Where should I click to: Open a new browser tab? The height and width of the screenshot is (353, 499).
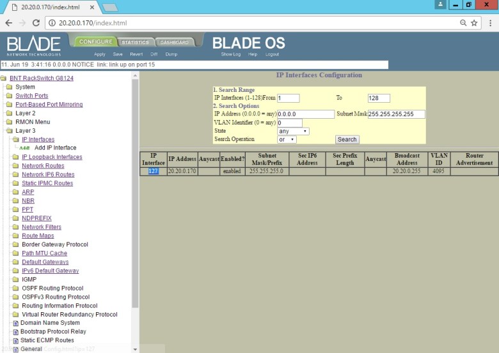coord(111,8)
